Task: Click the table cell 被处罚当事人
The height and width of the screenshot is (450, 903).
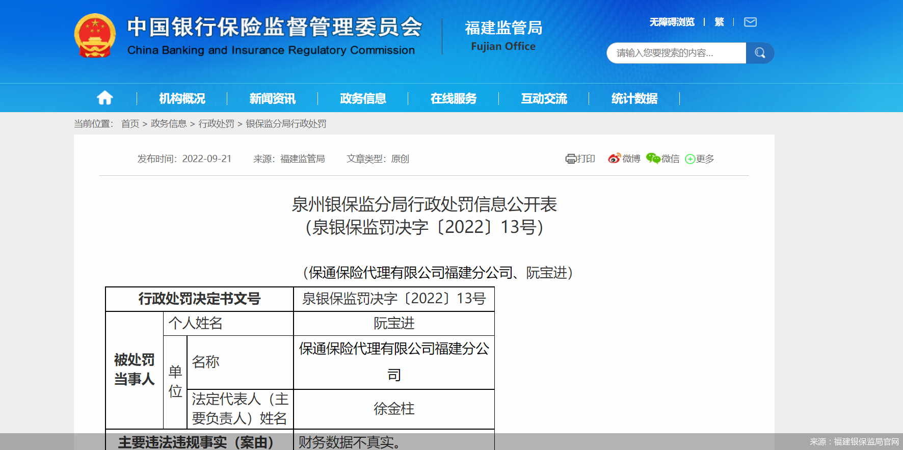Action: click(135, 369)
